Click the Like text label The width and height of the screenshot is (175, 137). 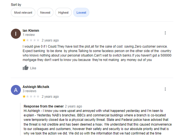[33, 68]
